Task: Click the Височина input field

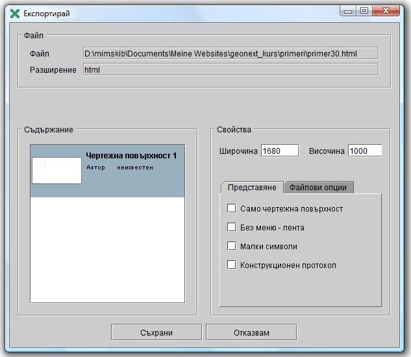Action: click(365, 151)
